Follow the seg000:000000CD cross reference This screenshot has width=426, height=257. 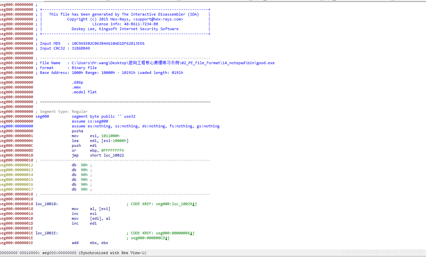pos(150,238)
